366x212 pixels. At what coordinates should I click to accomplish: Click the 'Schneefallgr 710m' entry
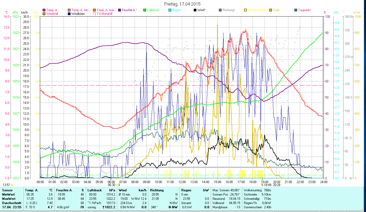click(257, 198)
